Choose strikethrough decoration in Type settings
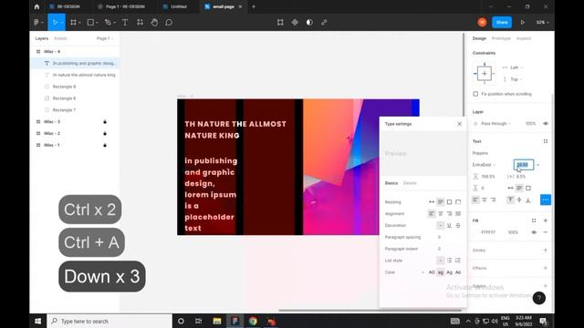The height and width of the screenshot is (328, 584). click(x=458, y=225)
